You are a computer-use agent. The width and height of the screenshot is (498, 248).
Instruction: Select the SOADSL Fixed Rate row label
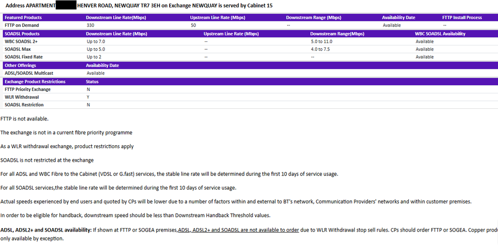click(23, 57)
